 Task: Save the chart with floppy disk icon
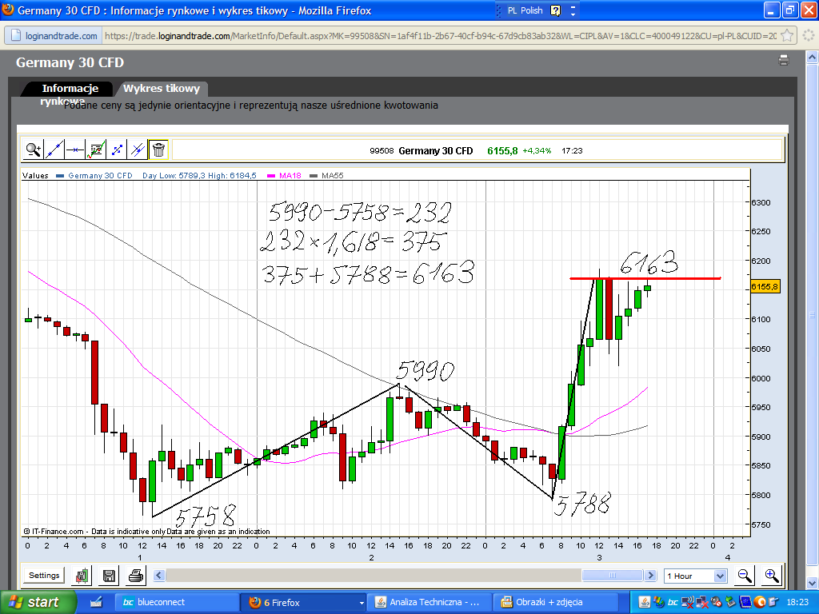point(109,576)
